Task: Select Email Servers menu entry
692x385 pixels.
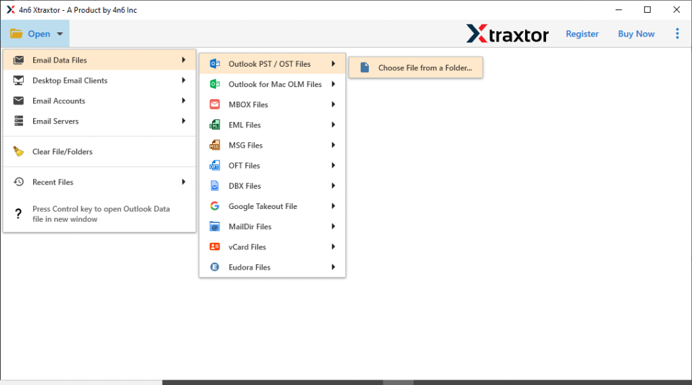Action: click(x=99, y=121)
